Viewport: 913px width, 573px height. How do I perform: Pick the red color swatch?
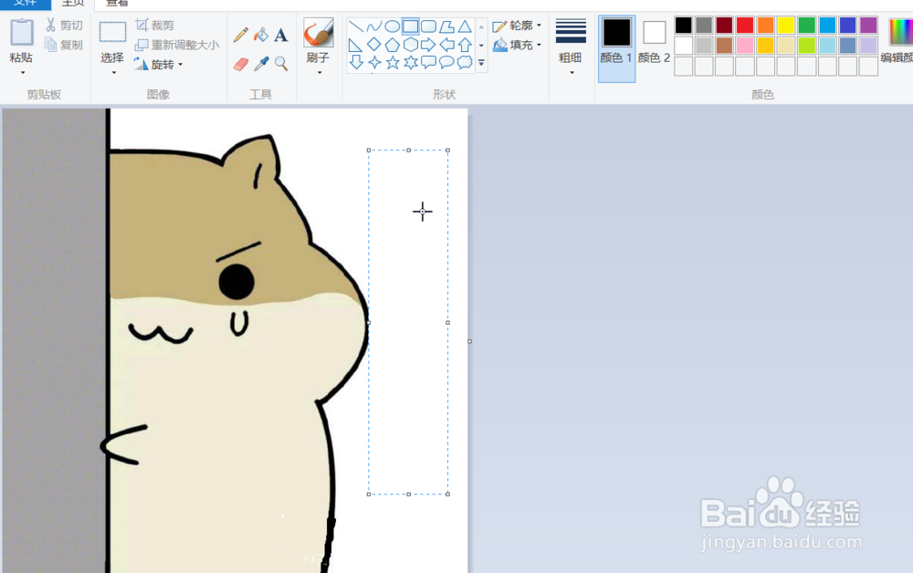(745, 25)
